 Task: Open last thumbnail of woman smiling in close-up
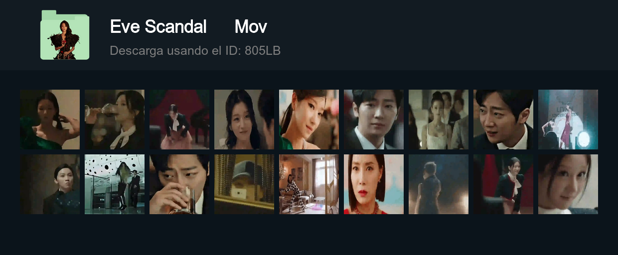568,184
